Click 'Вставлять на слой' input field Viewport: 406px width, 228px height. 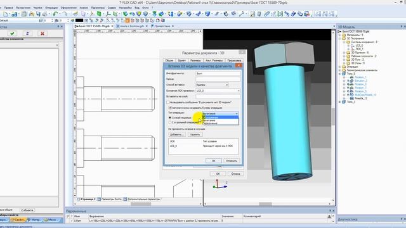218,96
